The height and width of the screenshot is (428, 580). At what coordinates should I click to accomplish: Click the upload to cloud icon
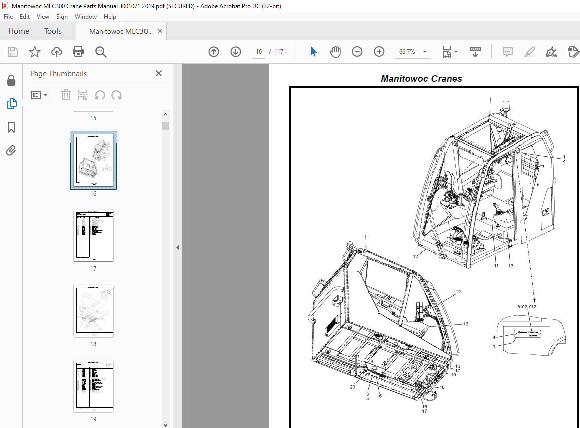click(x=57, y=52)
